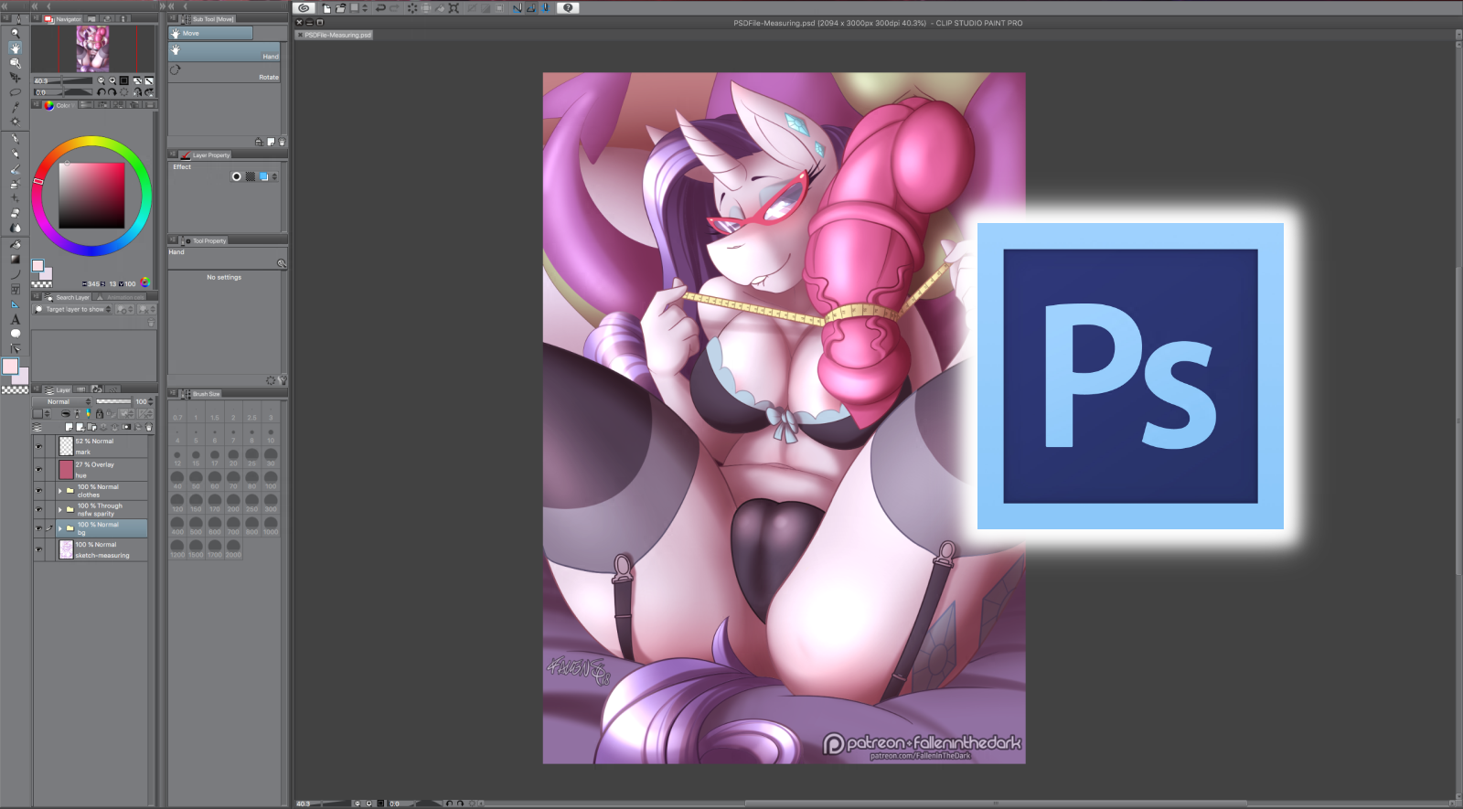This screenshot has width=1463, height=809.
Task: Select the Hand sub tool
Action: [224, 52]
